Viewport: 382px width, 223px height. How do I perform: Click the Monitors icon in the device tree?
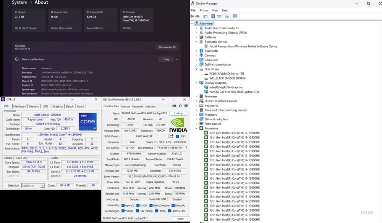point(201,115)
